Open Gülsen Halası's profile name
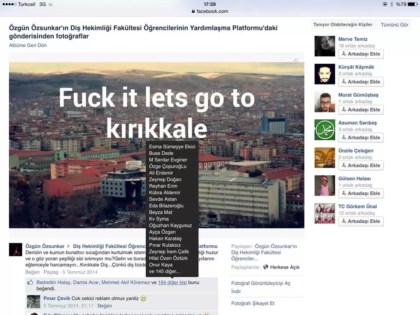Viewport: 420px width, 315px height. 354,178
